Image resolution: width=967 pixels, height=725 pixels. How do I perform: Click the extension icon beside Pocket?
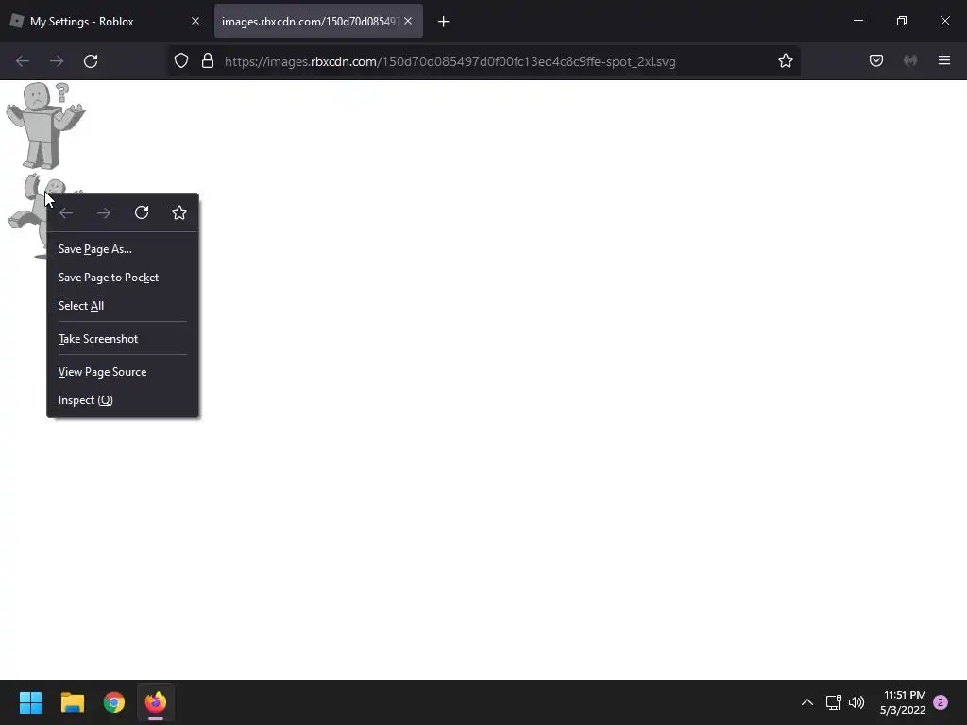pos(910,60)
